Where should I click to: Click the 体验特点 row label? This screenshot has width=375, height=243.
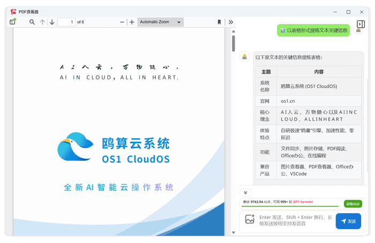pyautogui.click(x=265, y=134)
